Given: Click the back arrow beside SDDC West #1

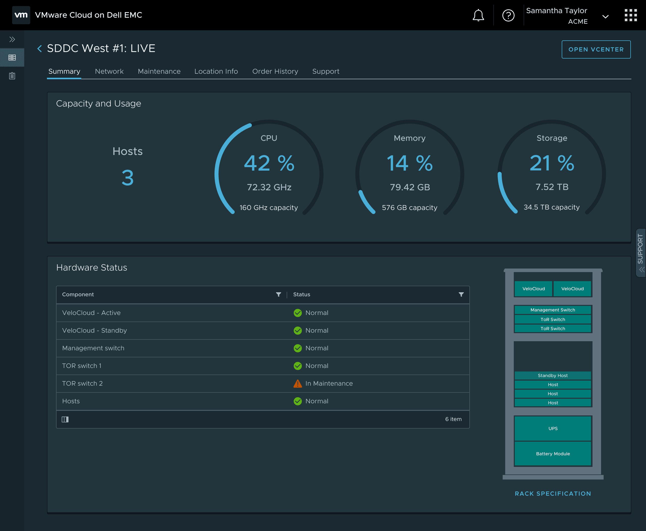Looking at the screenshot, I should pyautogui.click(x=39, y=48).
